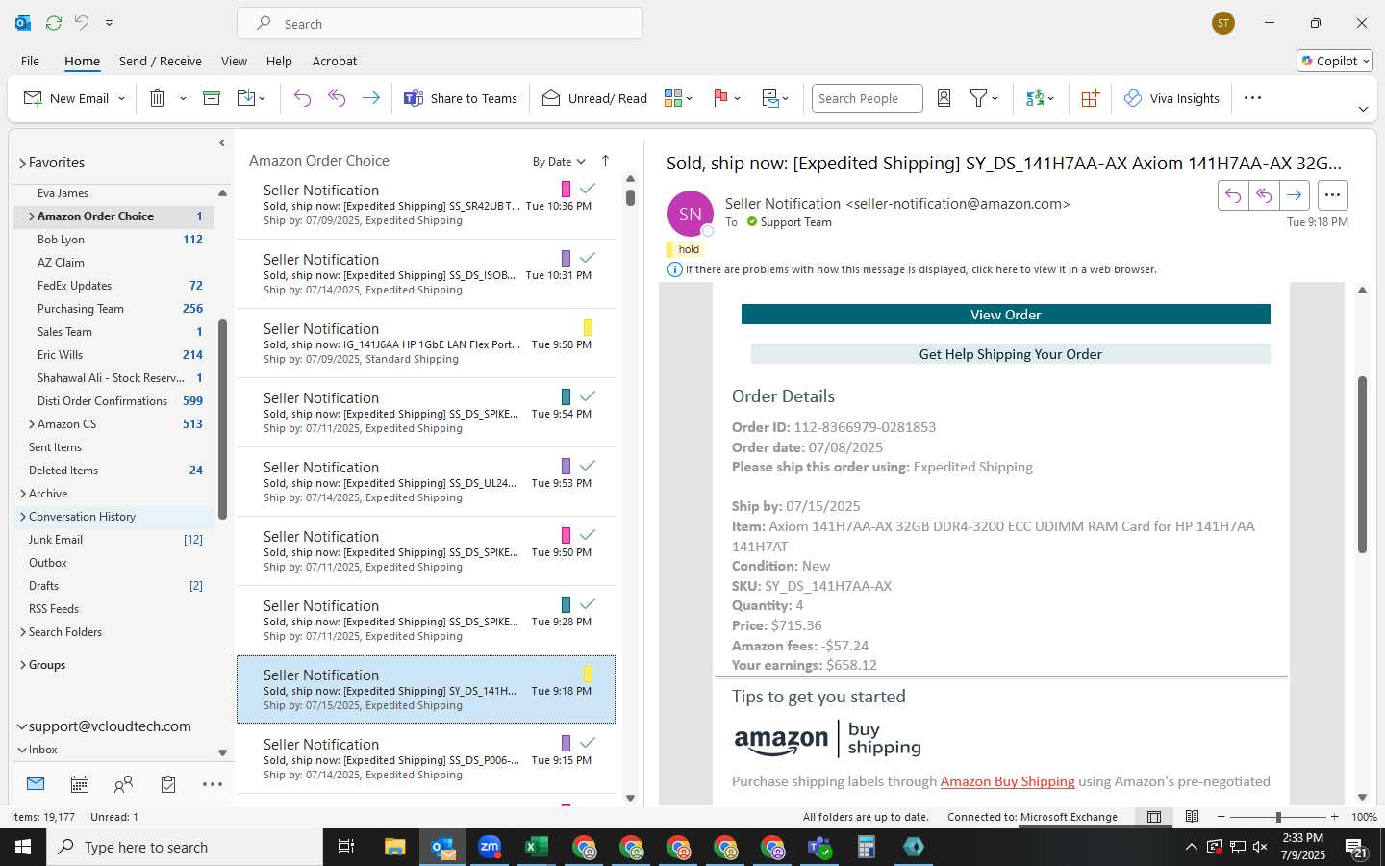The width and height of the screenshot is (1385, 866).
Task: Open the Categorize color squares icon
Action: pyautogui.click(x=673, y=98)
